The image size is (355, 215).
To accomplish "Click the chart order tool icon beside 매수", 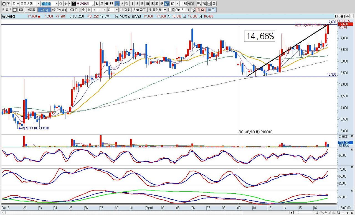I will [192, 10].
